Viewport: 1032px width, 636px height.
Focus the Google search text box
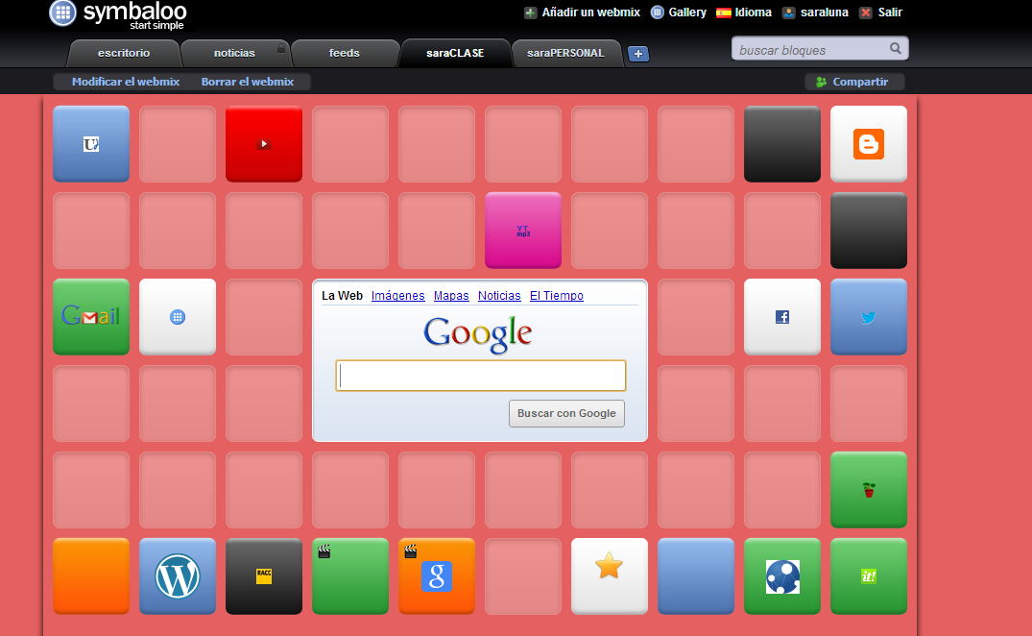click(x=480, y=376)
